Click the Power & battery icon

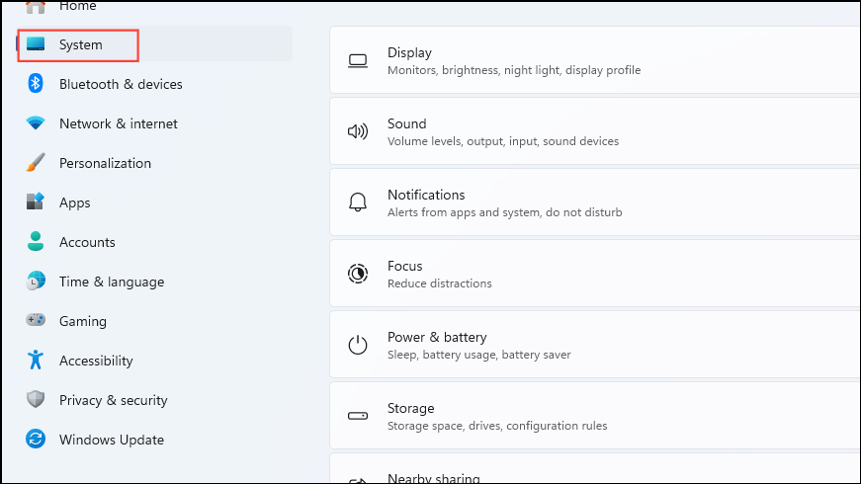(358, 345)
